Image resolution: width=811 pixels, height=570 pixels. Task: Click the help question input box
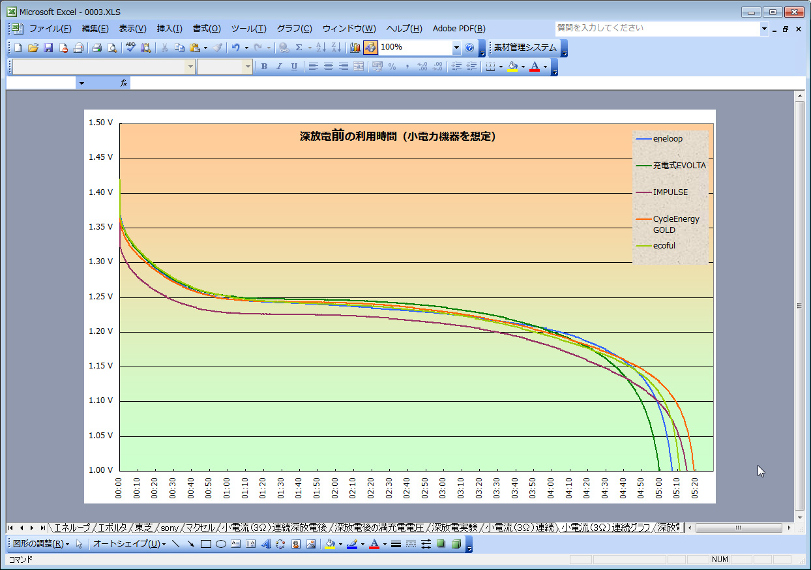coord(656,29)
